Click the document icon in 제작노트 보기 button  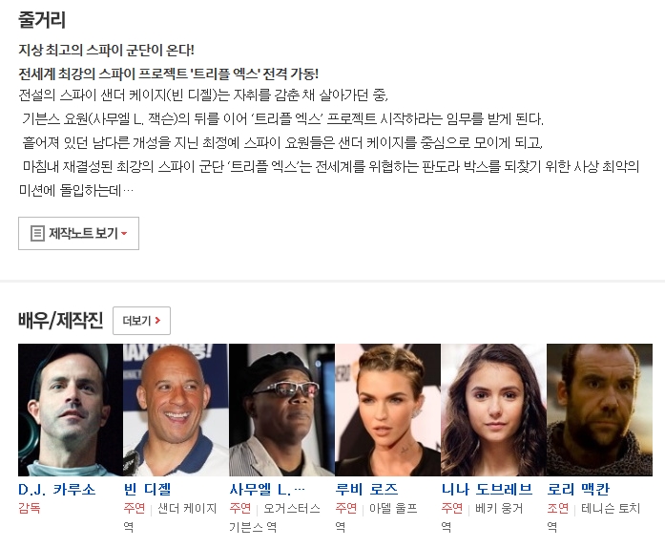point(37,233)
